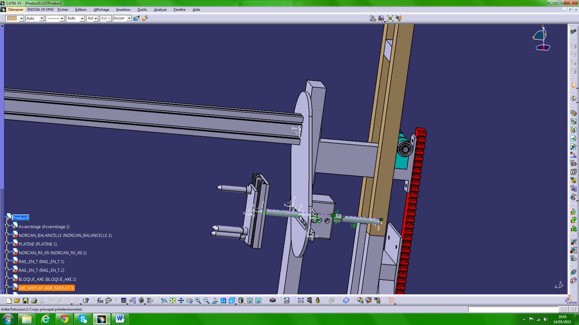The image size is (579, 325).
Task: Click the Print icon in bottom toolbar
Action: pos(34,301)
